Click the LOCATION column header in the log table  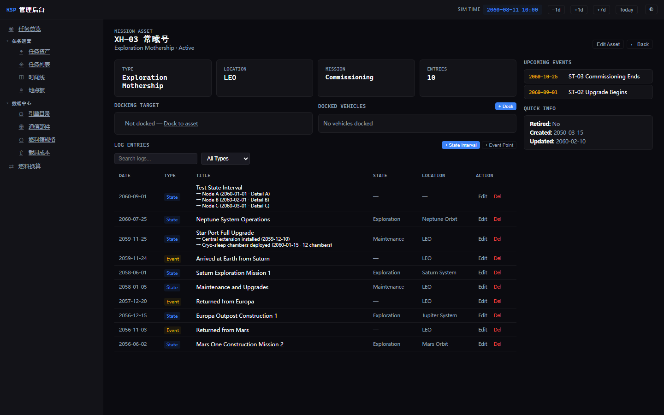pyautogui.click(x=433, y=176)
